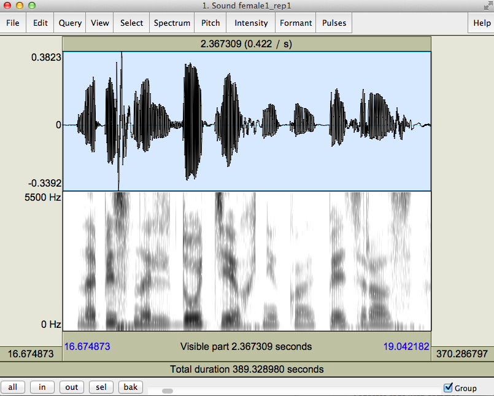The width and height of the screenshot is (494, 396).
Task: Click the tallest waveform burst in sound pane
Action: click(x=120, y=122)
